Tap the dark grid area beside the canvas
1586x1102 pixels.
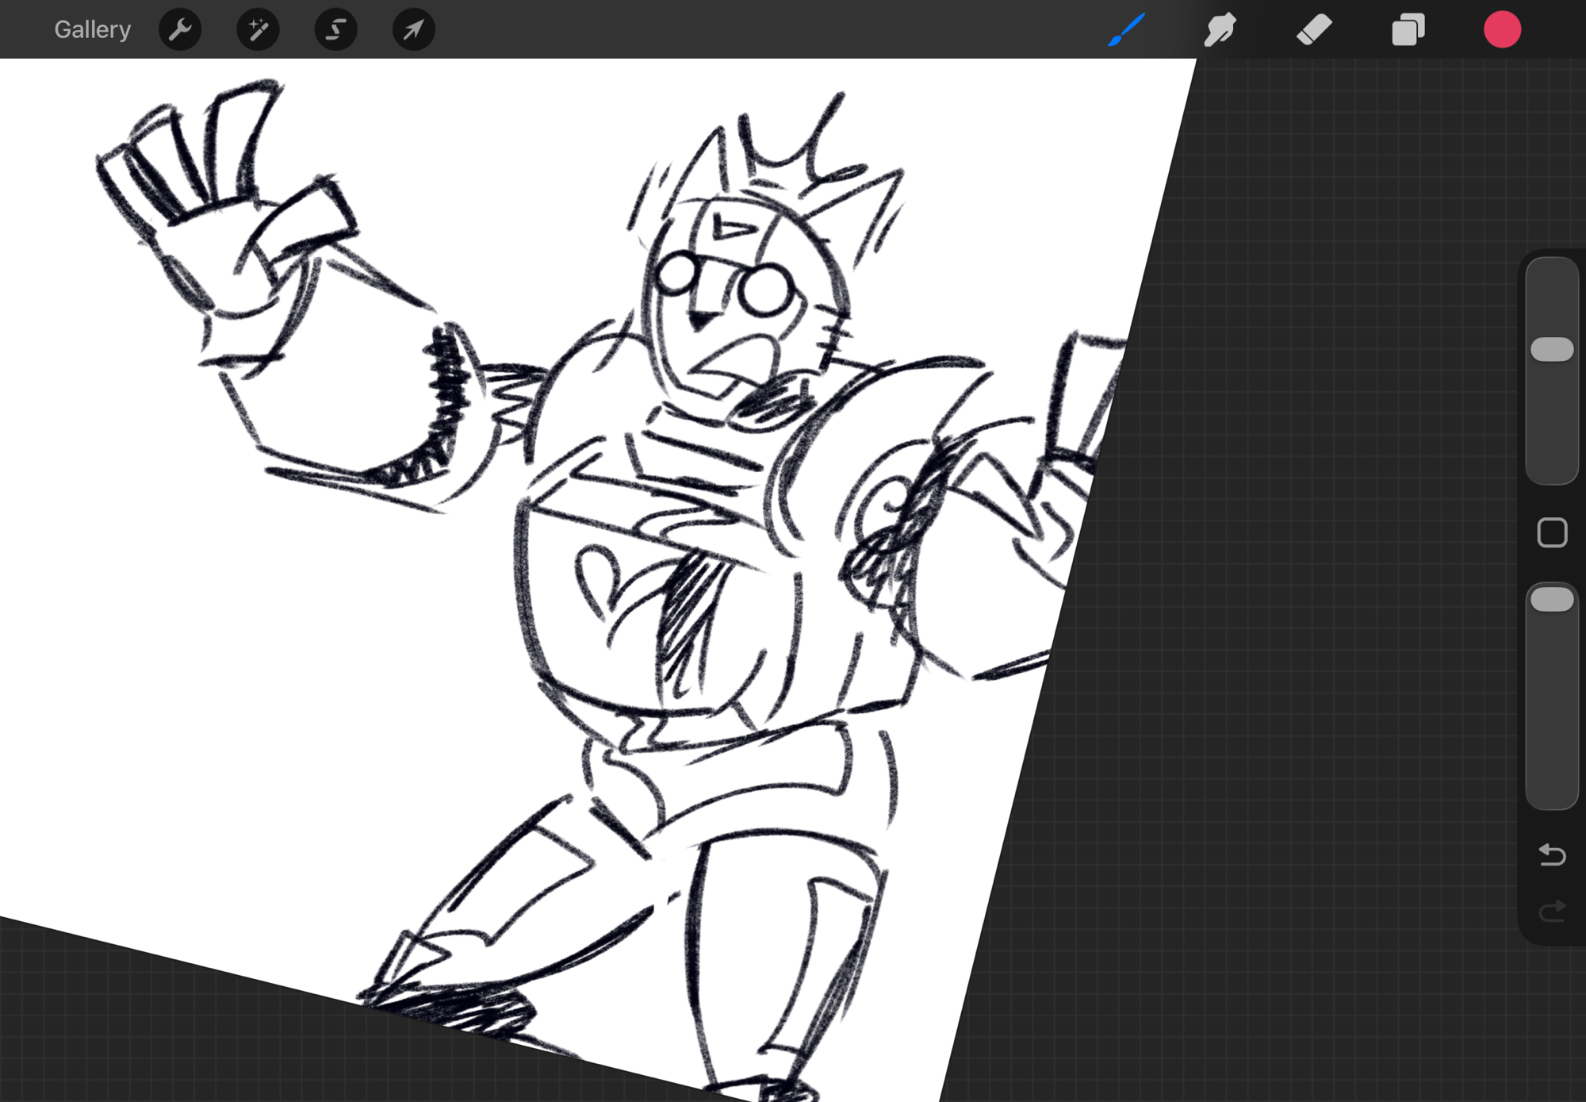coord(1308,555)
